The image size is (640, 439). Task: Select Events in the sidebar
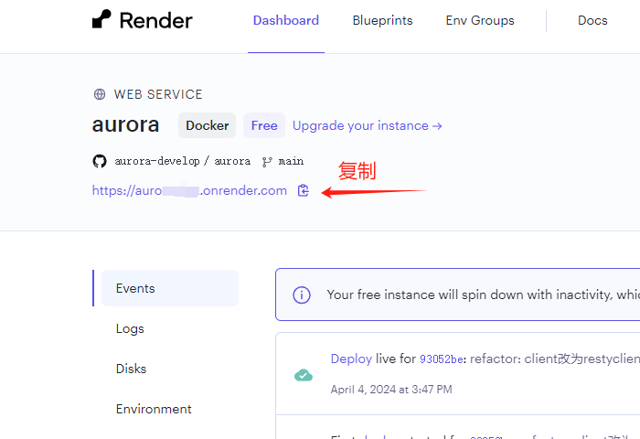point(170,288)
